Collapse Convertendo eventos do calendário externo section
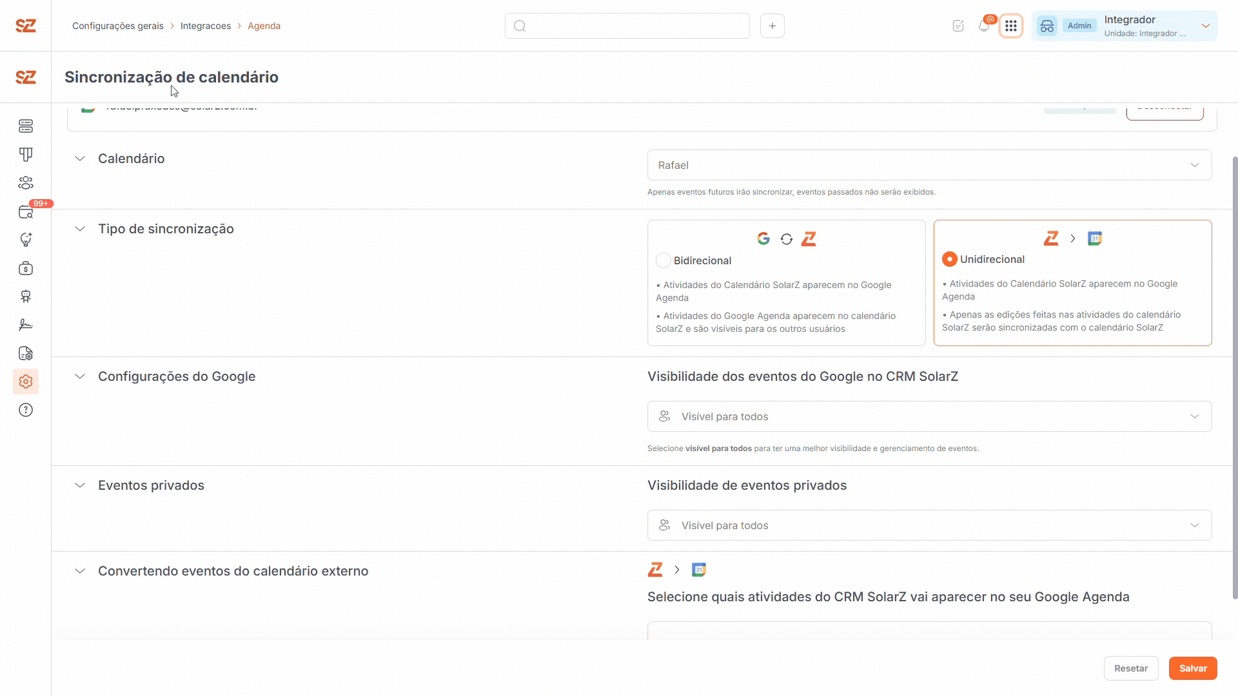1238x696 pixels. coord(80,571)
